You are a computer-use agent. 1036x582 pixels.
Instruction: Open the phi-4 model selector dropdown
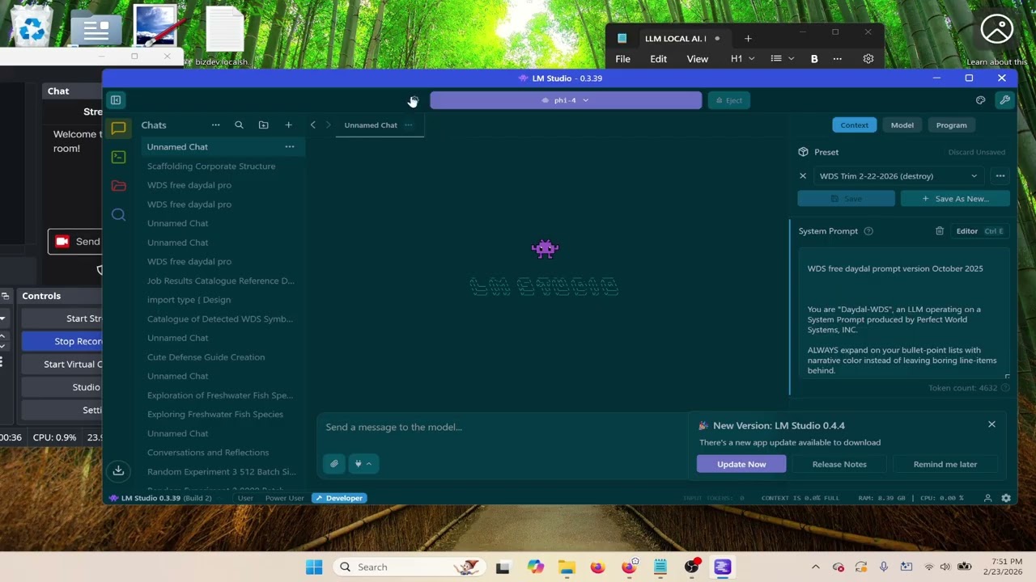coord(566,100)
